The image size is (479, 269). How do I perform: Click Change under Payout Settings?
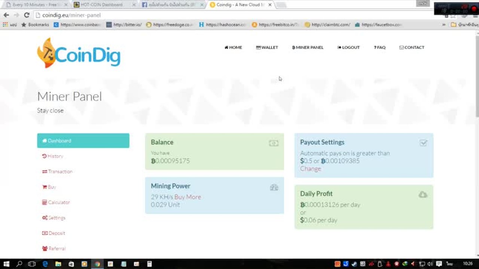click(311, 168)
